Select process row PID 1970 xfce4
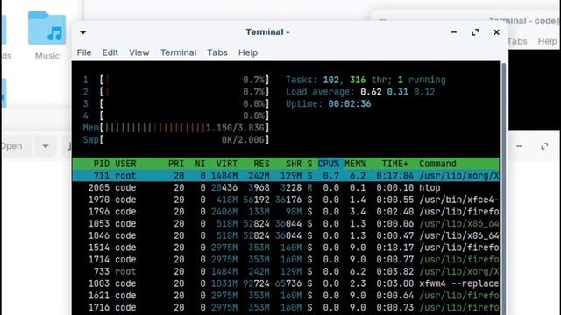Image resolution: width=561 pixels, height=315 pixels. click(286, 199)
